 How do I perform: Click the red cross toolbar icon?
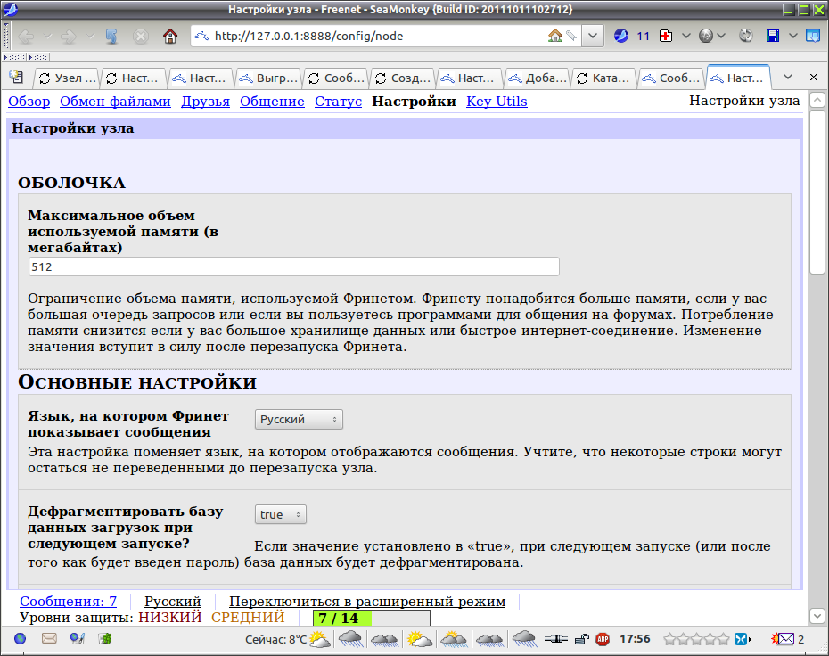(666, 36)
